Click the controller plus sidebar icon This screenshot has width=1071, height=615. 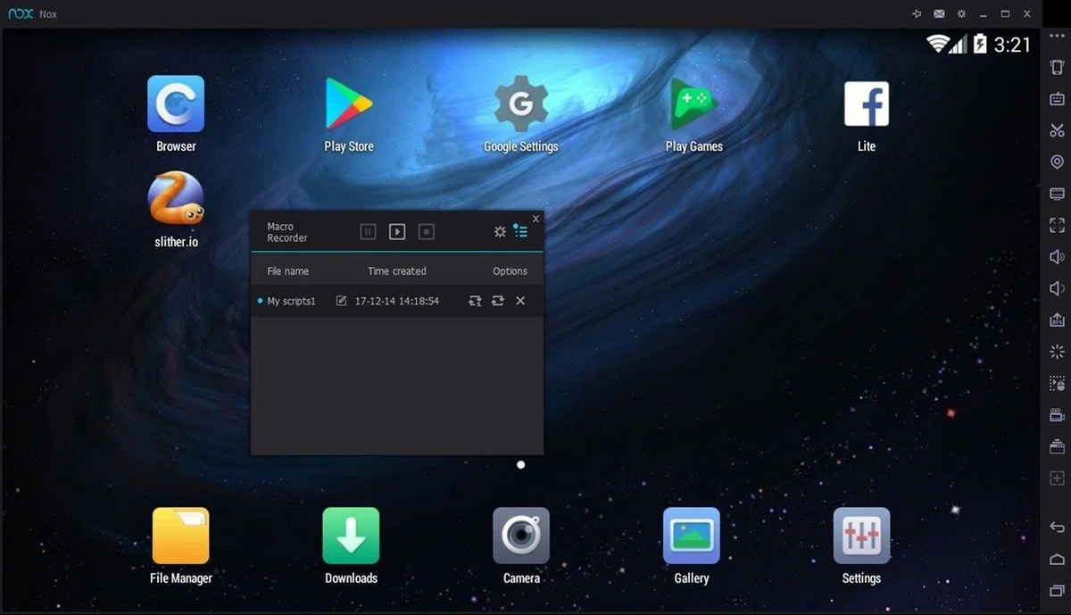click(1057, 478)
